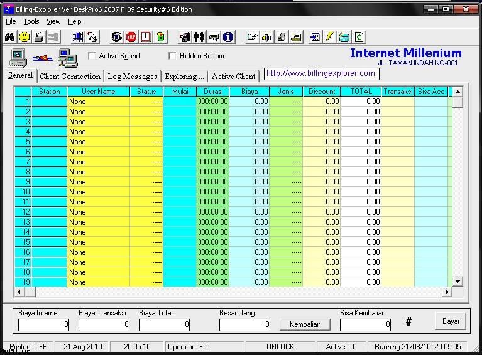This screenshot has width=482, height=355.
Task: Select row number 5 in the table
Action: 23,142
